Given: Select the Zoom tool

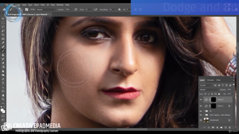Looking at the screenshot, I should tap(3, 99).
